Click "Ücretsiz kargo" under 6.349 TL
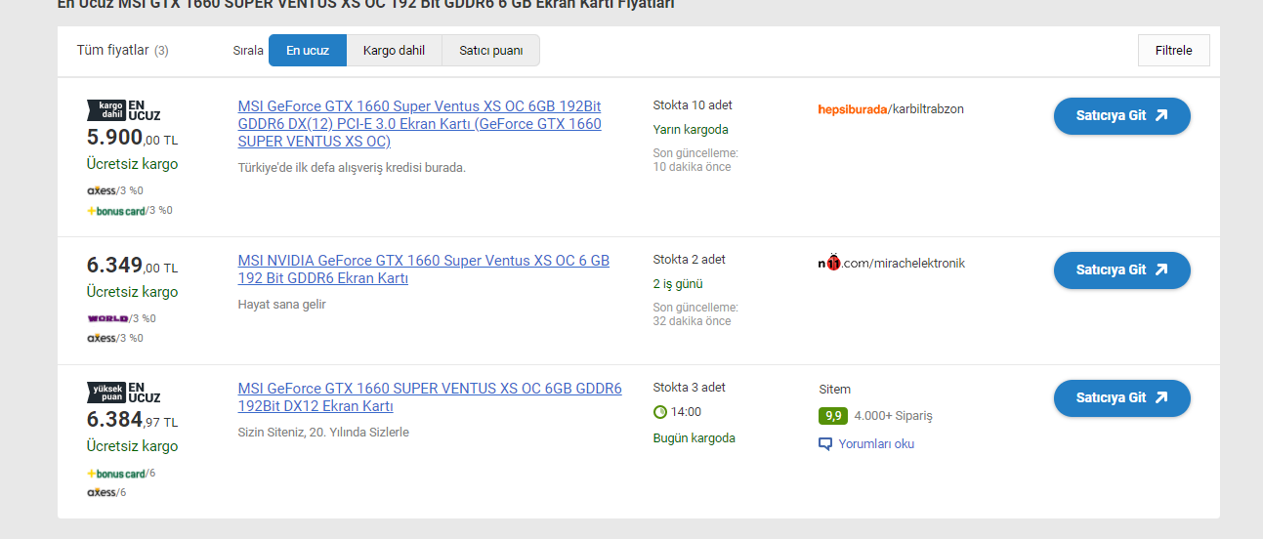 tap(132, 291)
